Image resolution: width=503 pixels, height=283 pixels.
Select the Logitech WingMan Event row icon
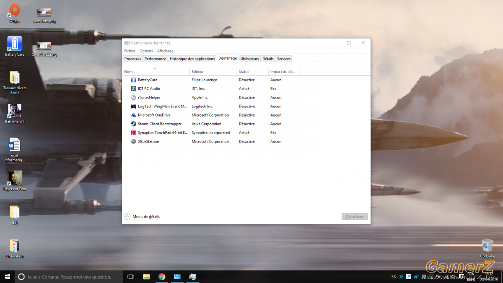pyautogui.click(x=134, y=106)
